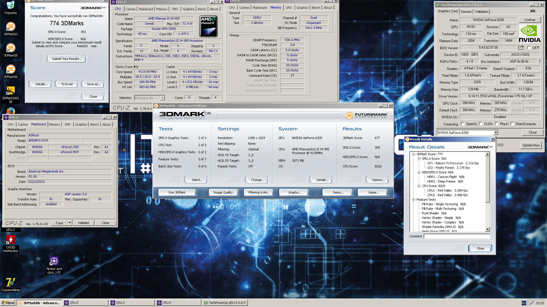Click the Graphs button in 3DMark06

pyautogui.click(x=294, y=192)
